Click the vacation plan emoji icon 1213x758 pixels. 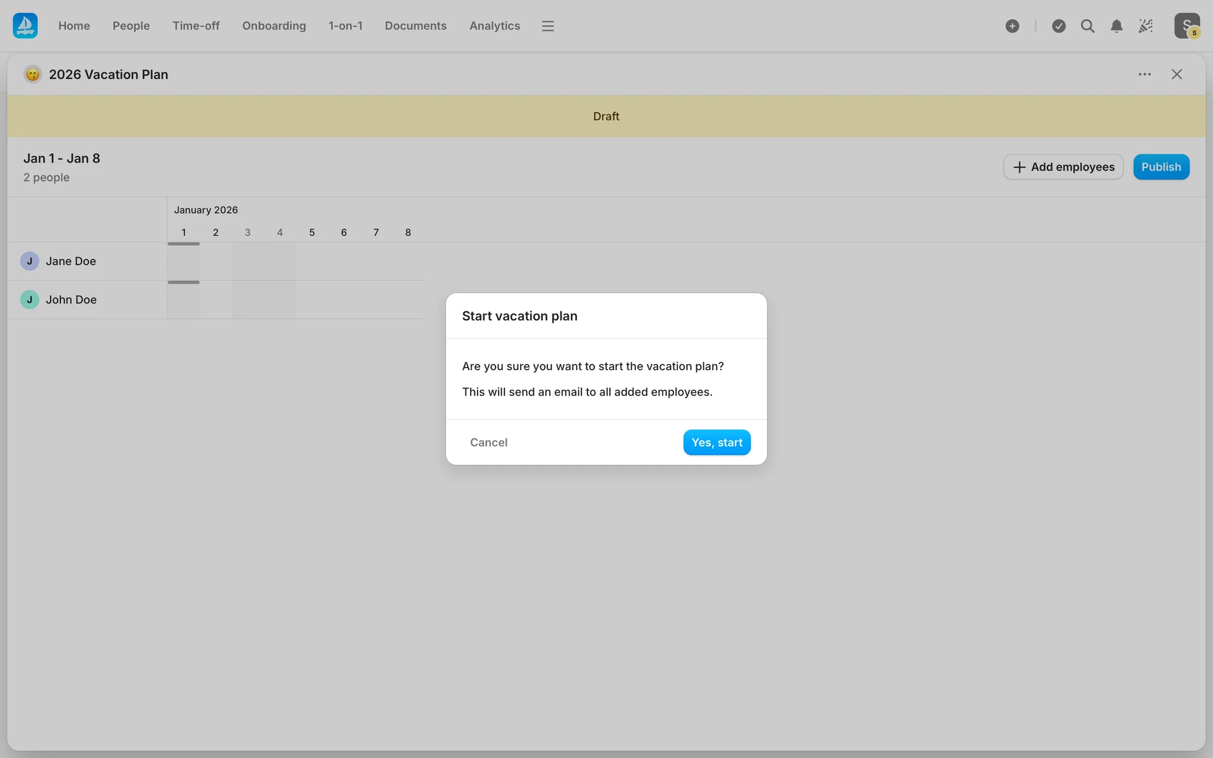(x=33, y=75)
